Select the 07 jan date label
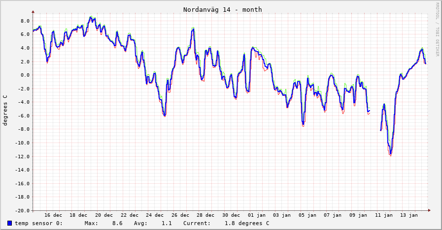 pos(333,215)
